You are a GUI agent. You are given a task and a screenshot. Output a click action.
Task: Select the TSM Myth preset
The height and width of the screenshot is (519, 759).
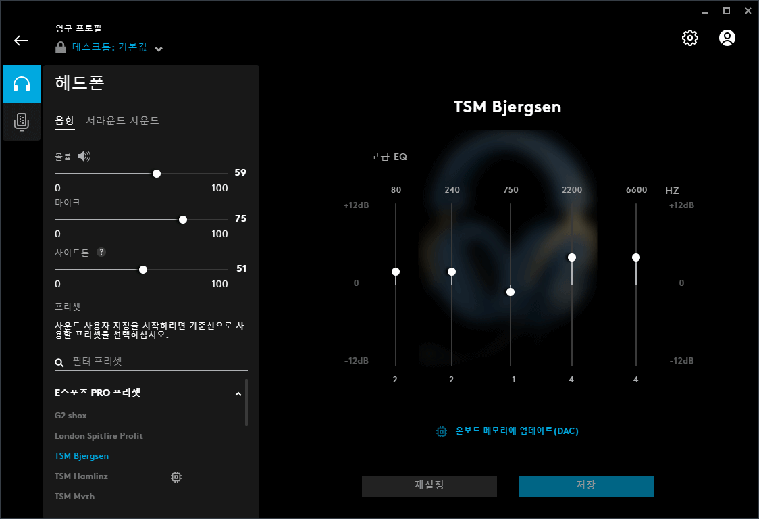(74, 497)
